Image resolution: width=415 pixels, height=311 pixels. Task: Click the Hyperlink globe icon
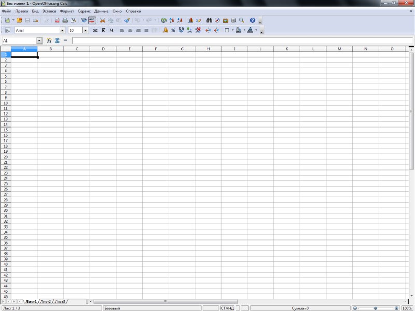pyautogui.click(x=164, y=20)
